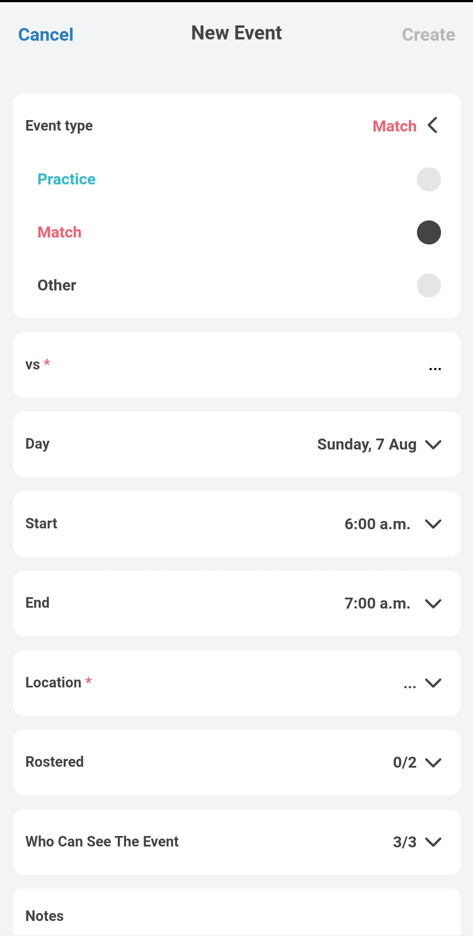Viewport: 473px width, 942px height.
Task: Tap the Sunday, 7 Aug date value
Action: 367,445
